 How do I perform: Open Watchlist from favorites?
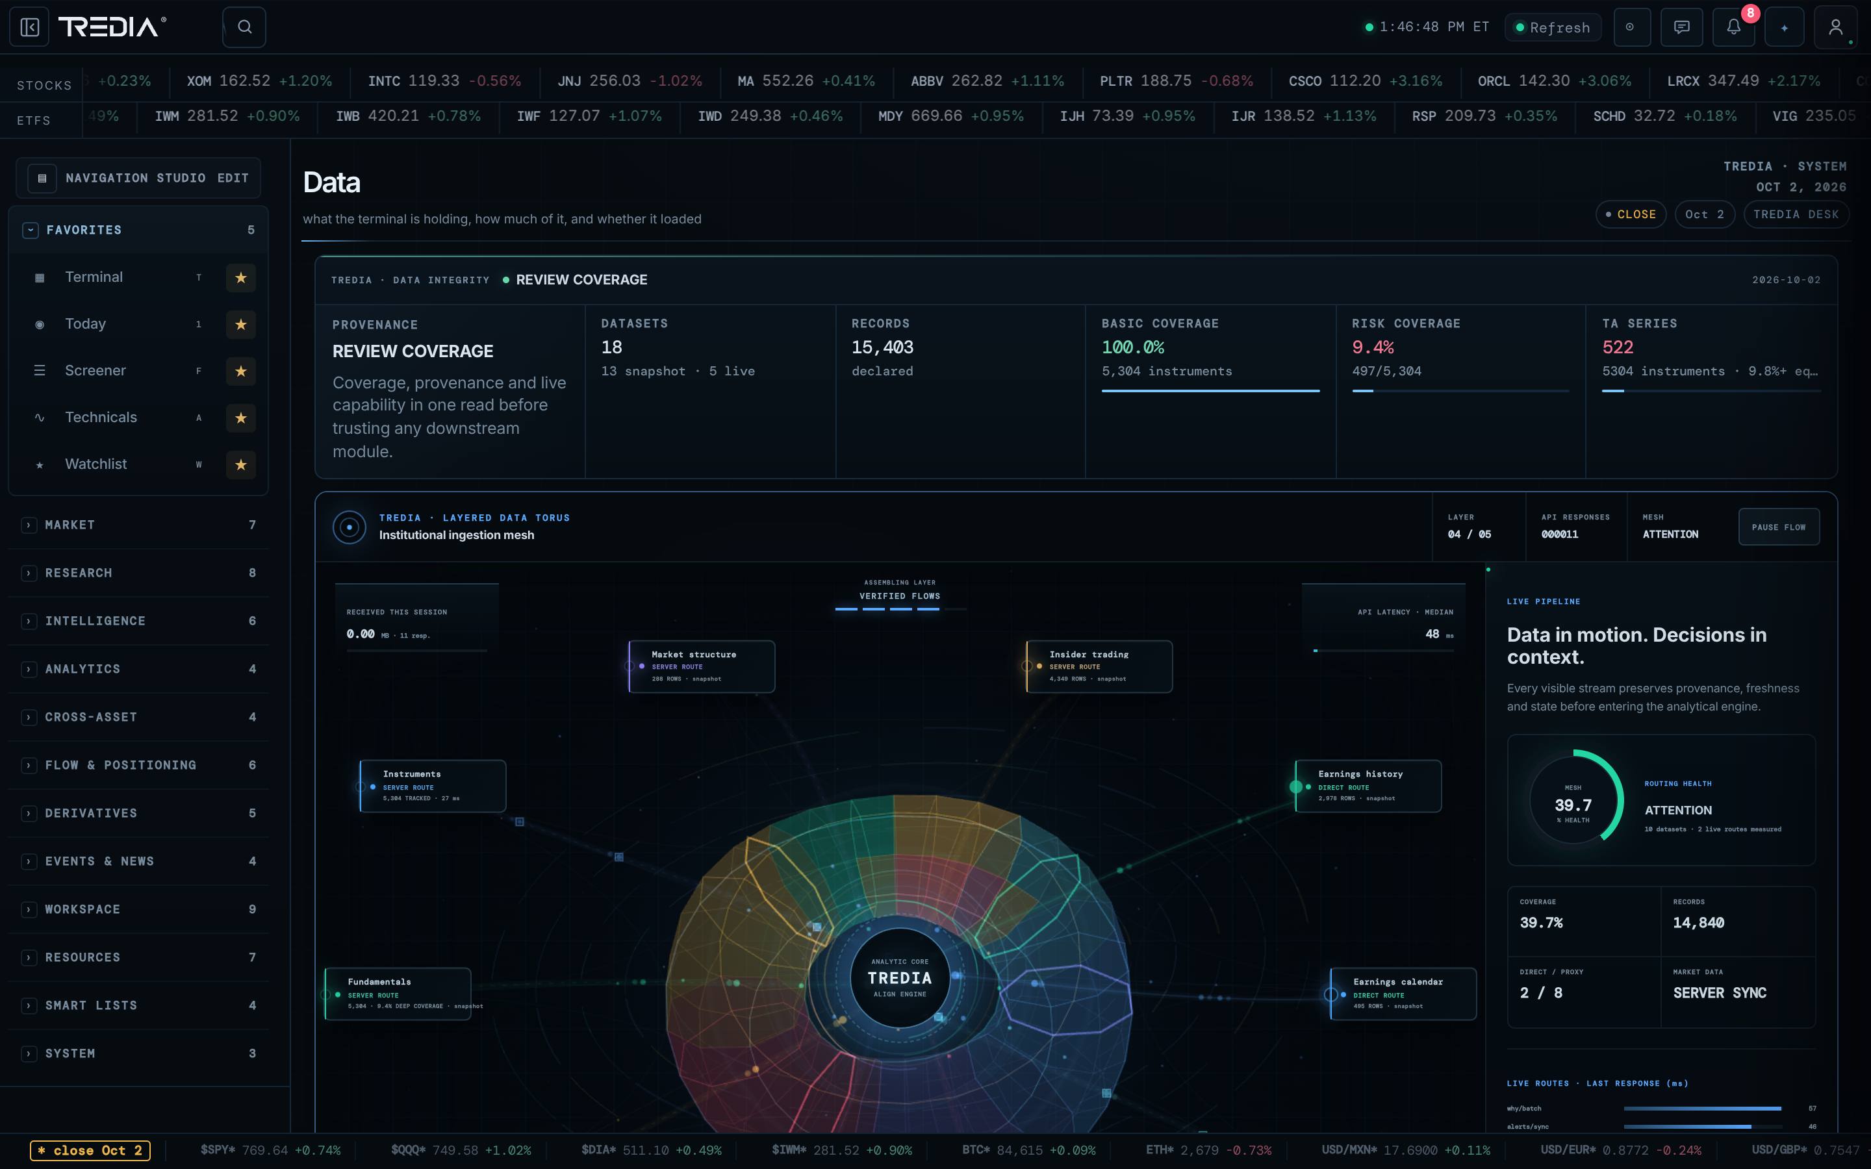point(96,464)
